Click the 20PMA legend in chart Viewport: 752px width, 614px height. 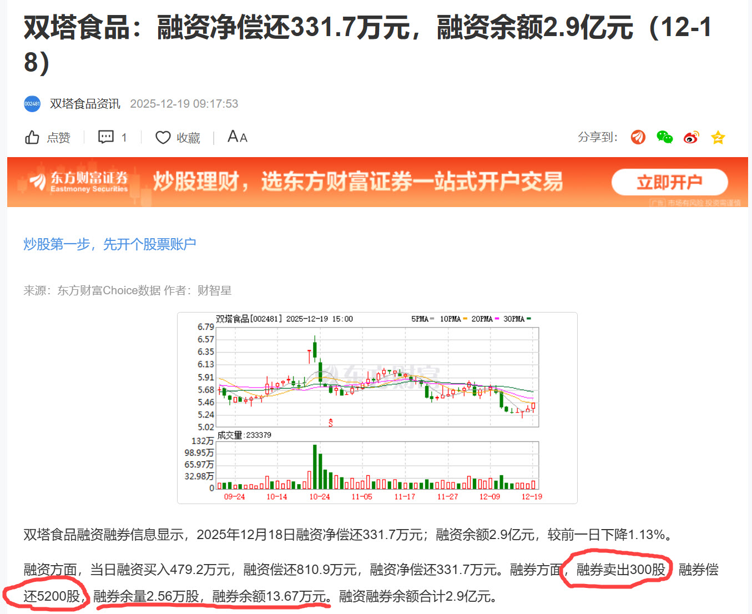tap(485, 319)
